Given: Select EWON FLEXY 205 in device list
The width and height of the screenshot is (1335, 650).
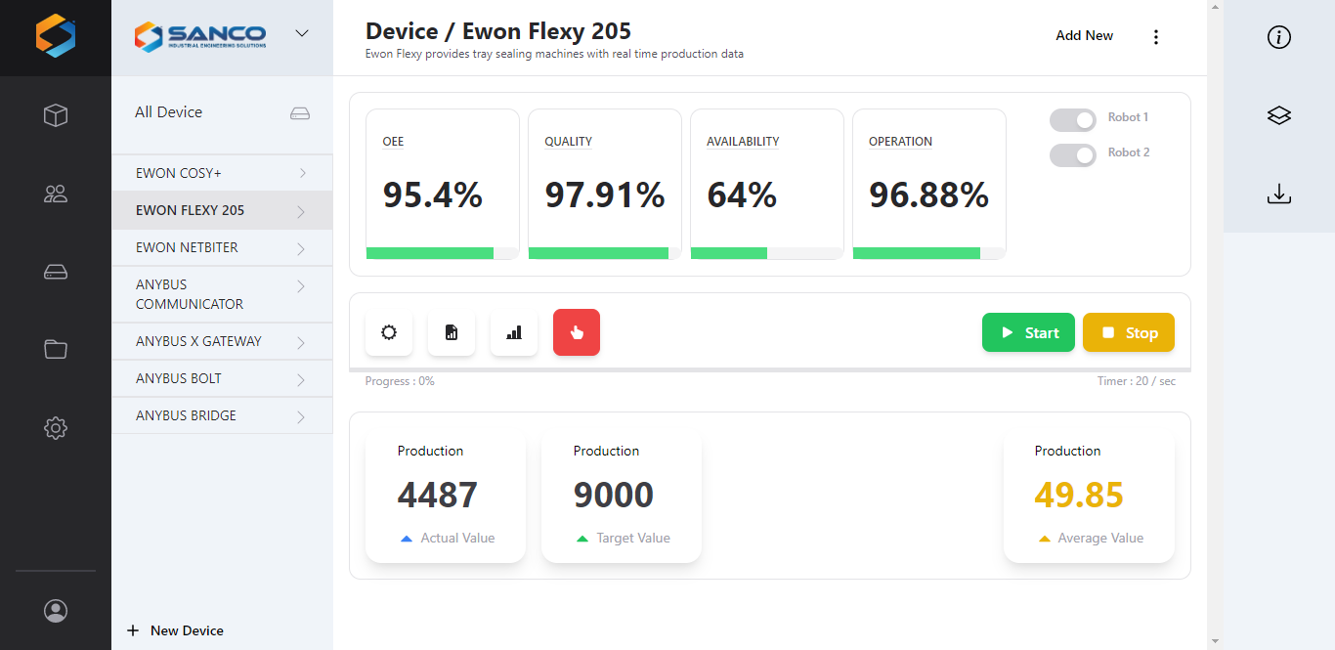Looking at the screenshot, I should point(222,210).
